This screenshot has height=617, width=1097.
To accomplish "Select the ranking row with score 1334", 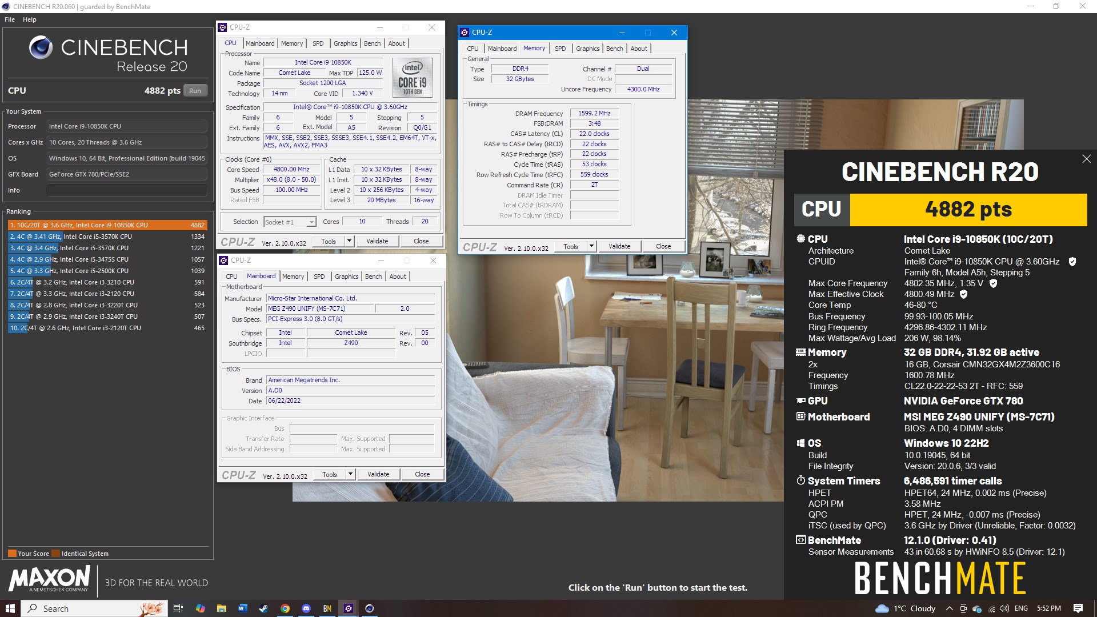I will (107, 237).
